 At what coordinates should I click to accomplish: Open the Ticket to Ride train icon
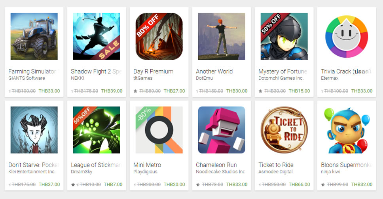(284, 130)
